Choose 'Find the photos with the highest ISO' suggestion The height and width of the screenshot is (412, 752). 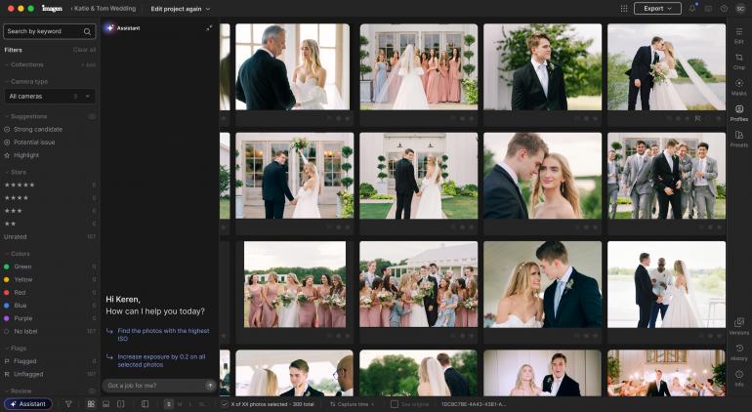click(x=163, y=335)
